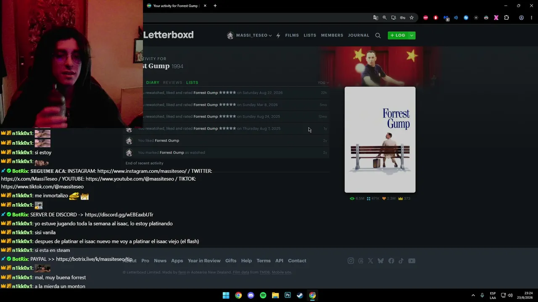Expand the green LOG button dropdown arrow
538x302 pixels.
click(412, 36)
